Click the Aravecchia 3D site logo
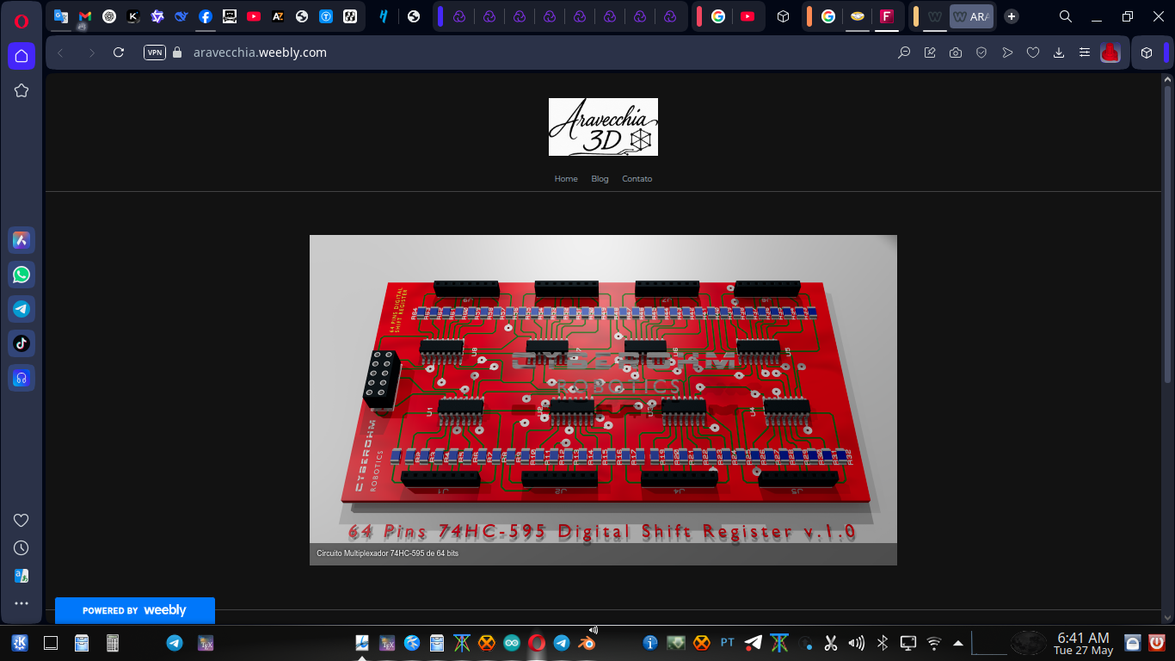Screen dimensions: 1175x661 (x=603, y=127)
